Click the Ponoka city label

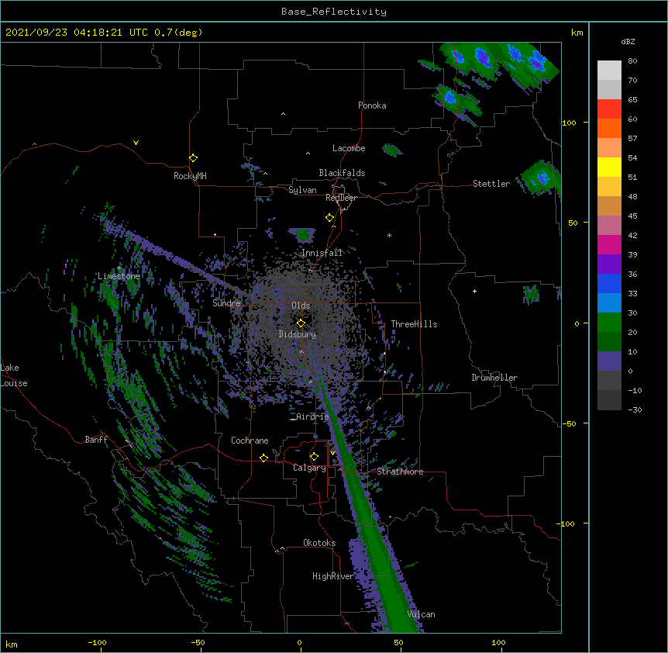point(372,105)
